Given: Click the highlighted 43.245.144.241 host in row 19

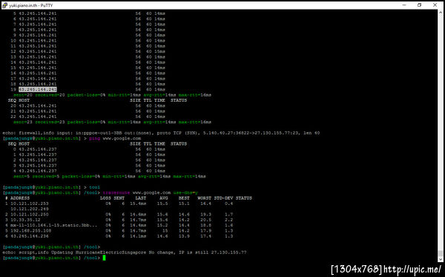Looking at the screenshot, I should click(x=38, y=89).
